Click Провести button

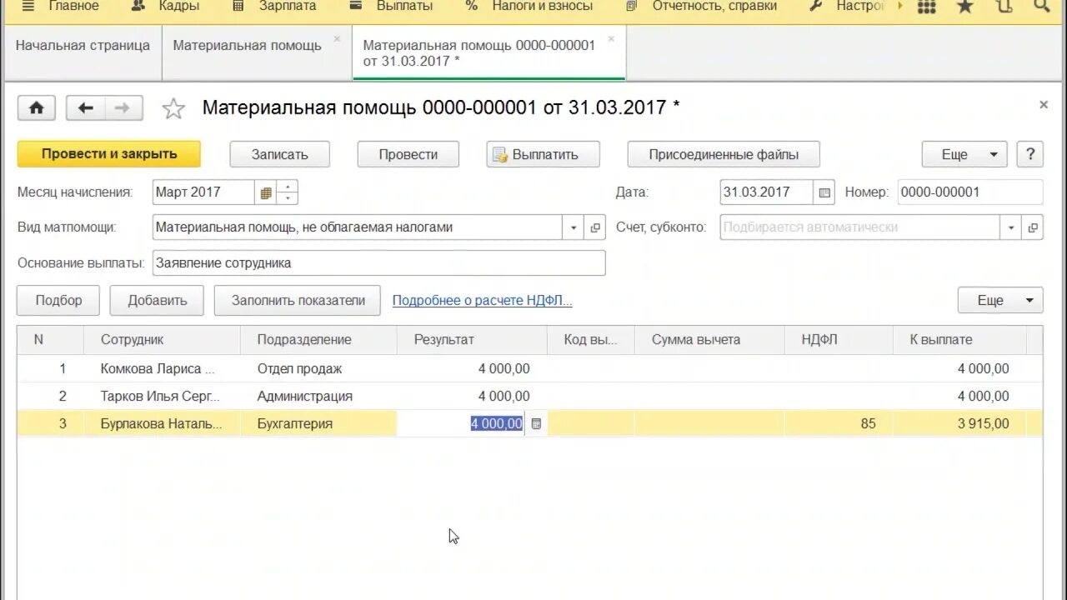[408, 154]
